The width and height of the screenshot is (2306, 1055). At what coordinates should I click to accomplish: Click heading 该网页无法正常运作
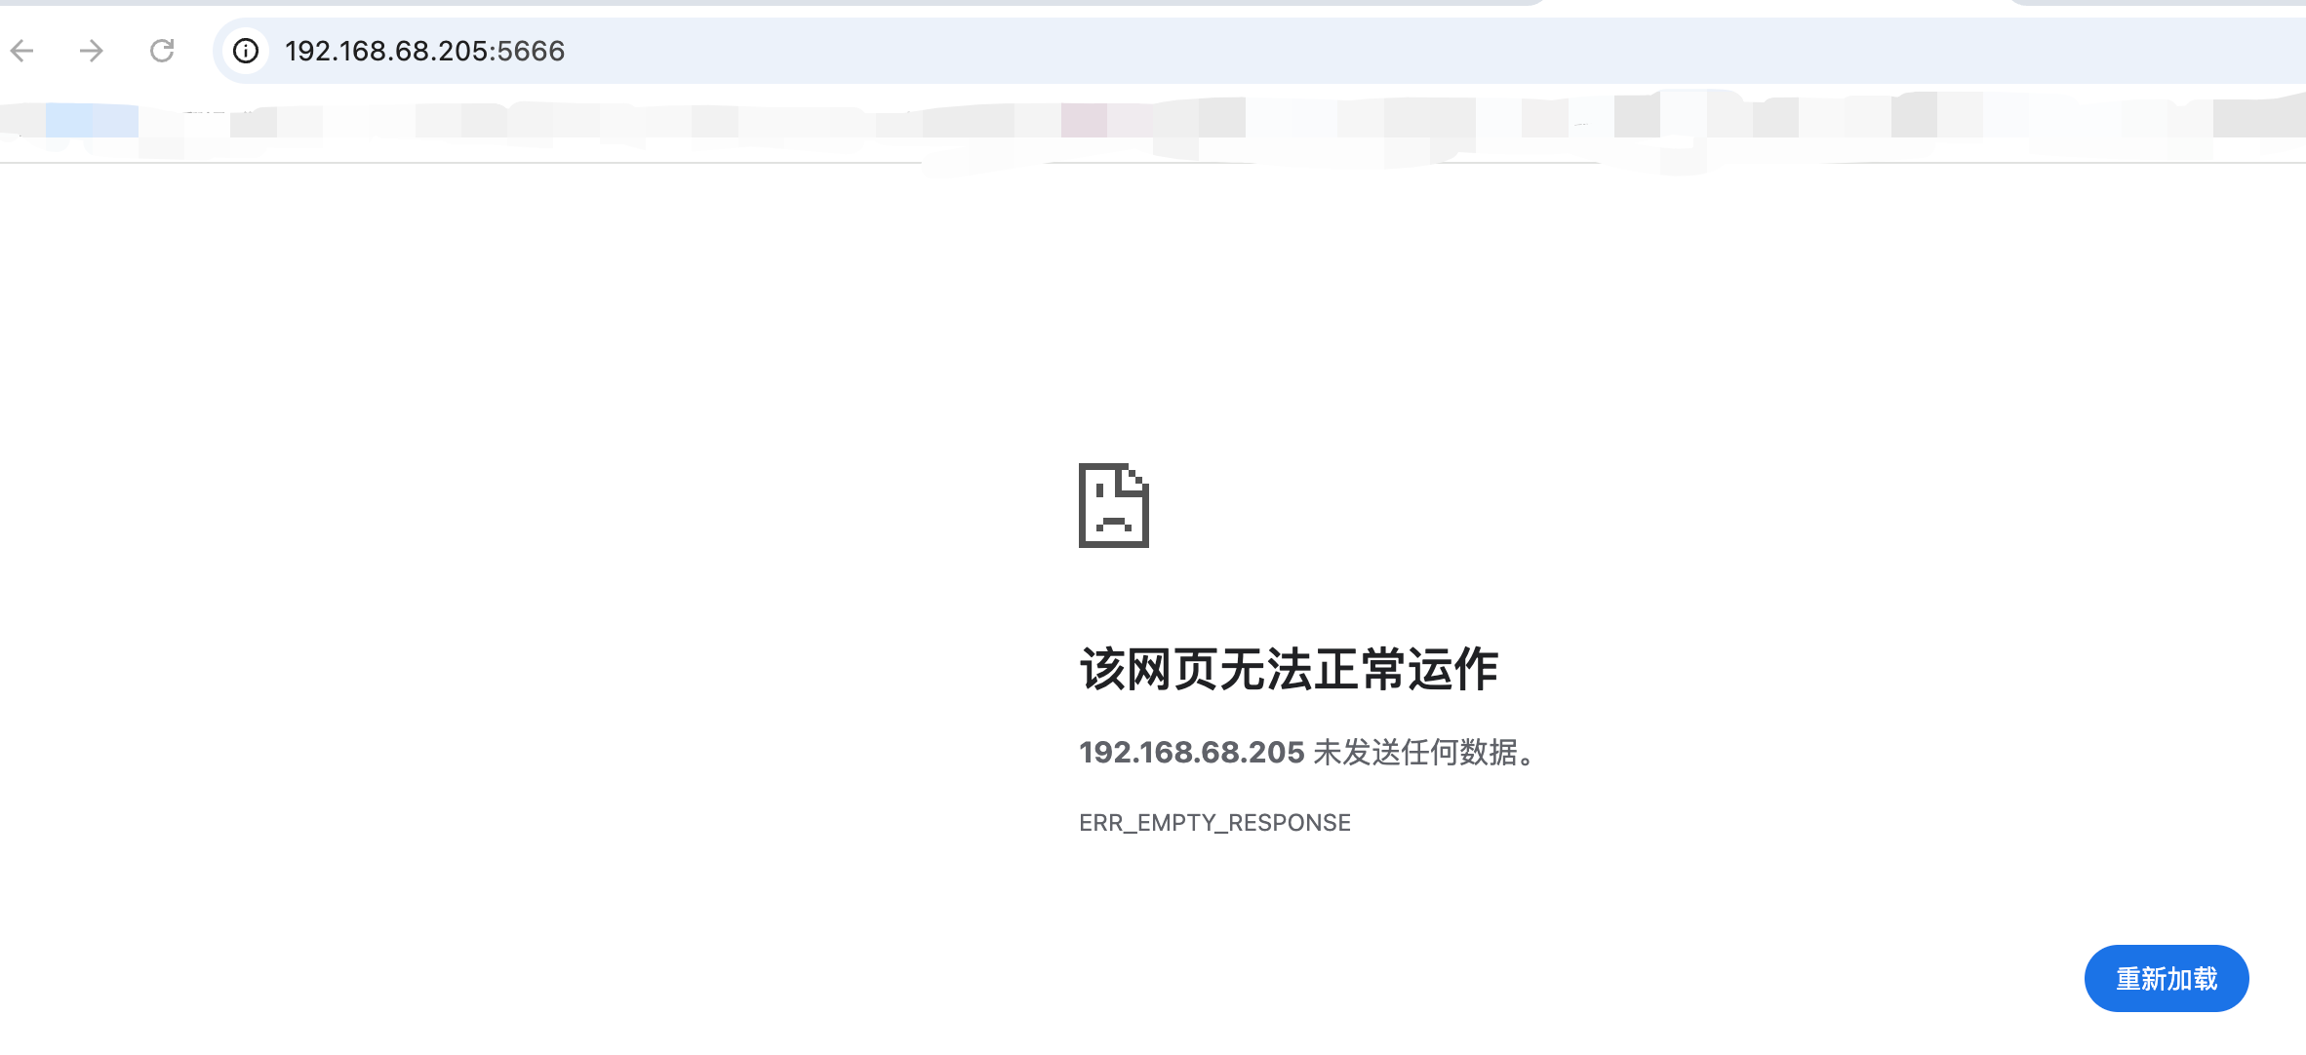click(1288, 670)
